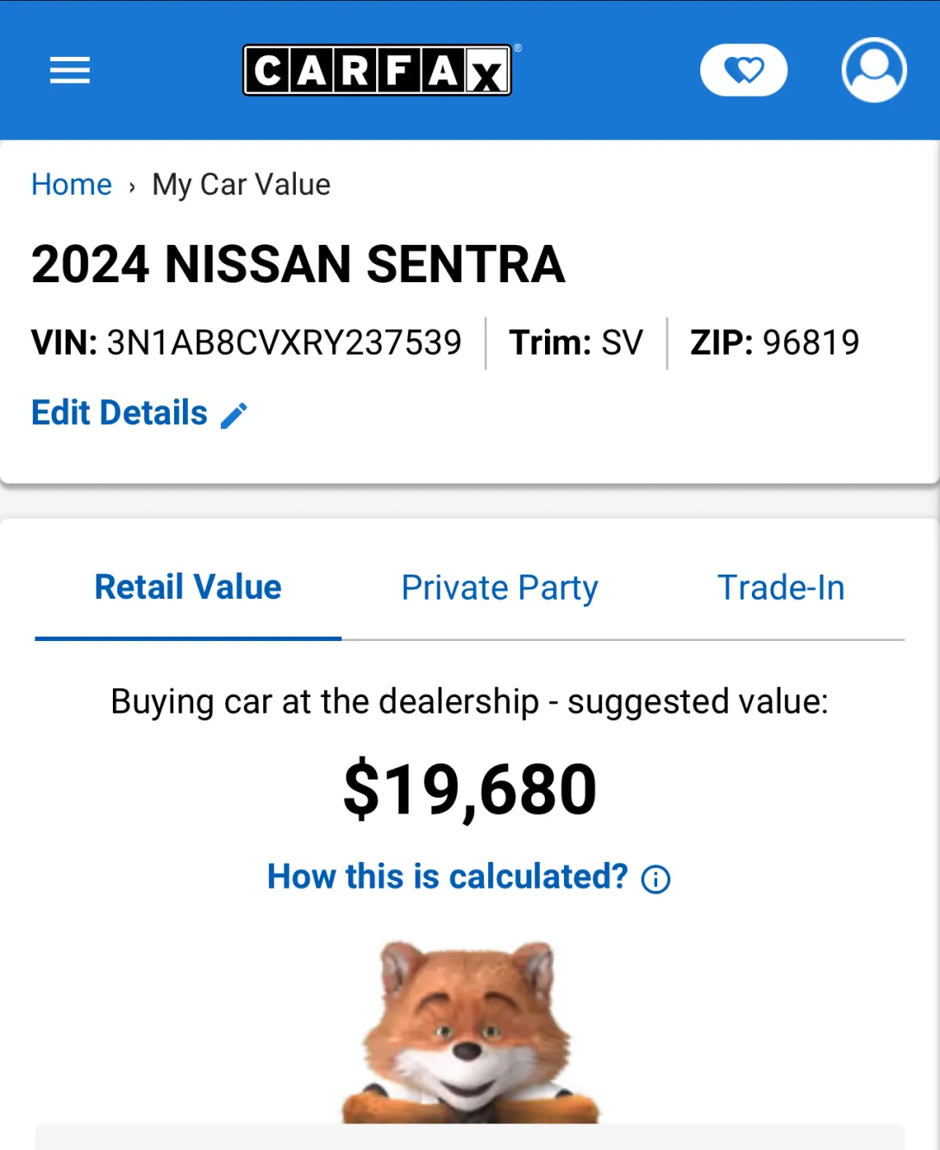
Task: Go to the Home breadcrumb link
Action: [72, 185]
